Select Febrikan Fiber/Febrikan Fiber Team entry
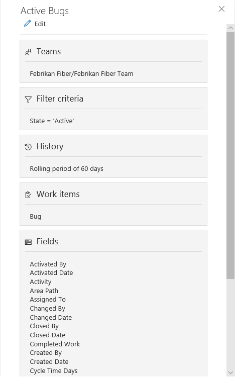The width and height of the screenshot is (235, 377). (x=81, y=73)
